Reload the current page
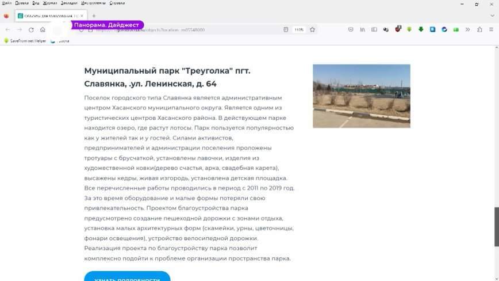The image size is (499, 281). tap(31, 29)
